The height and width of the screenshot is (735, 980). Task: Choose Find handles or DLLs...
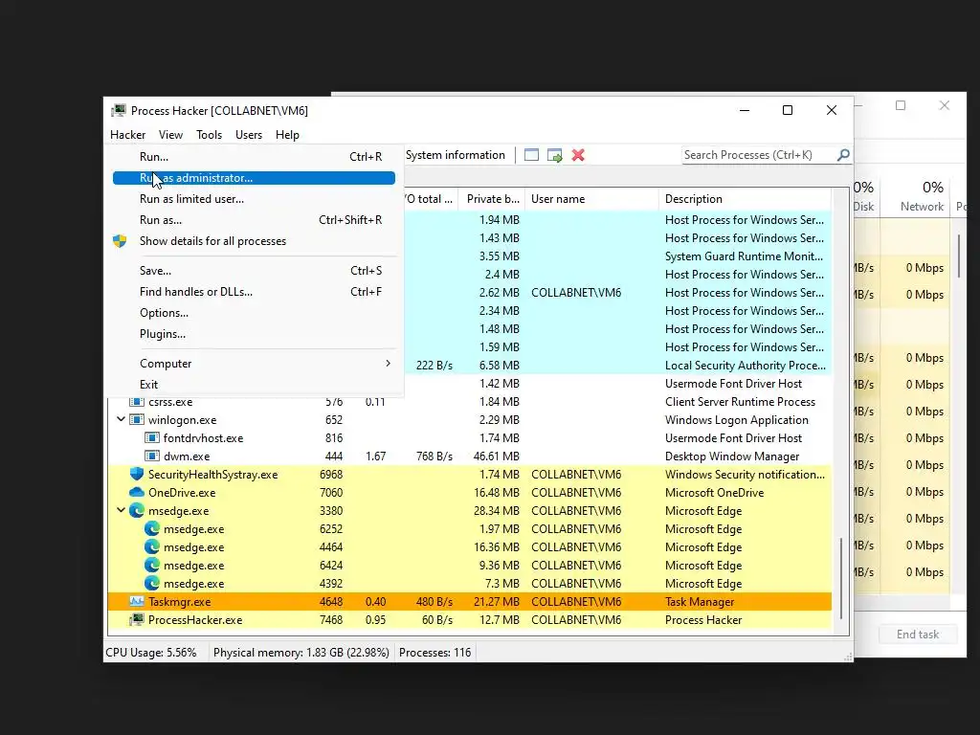point(254,292)
